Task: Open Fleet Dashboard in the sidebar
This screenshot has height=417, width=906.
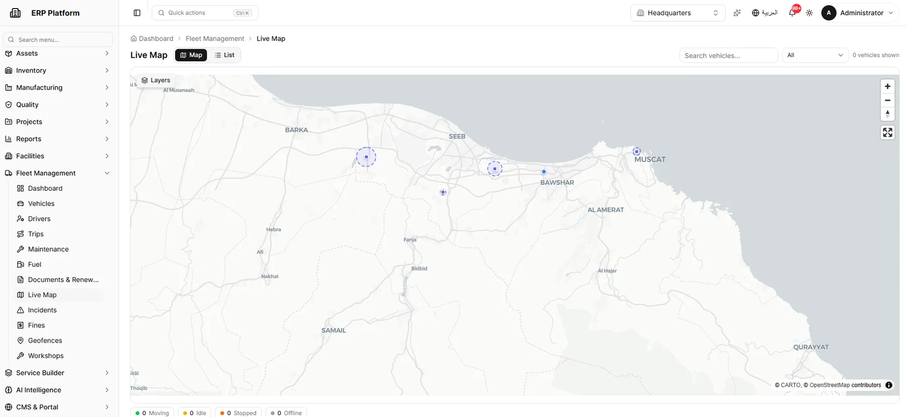Action: (x=59, y=188)
